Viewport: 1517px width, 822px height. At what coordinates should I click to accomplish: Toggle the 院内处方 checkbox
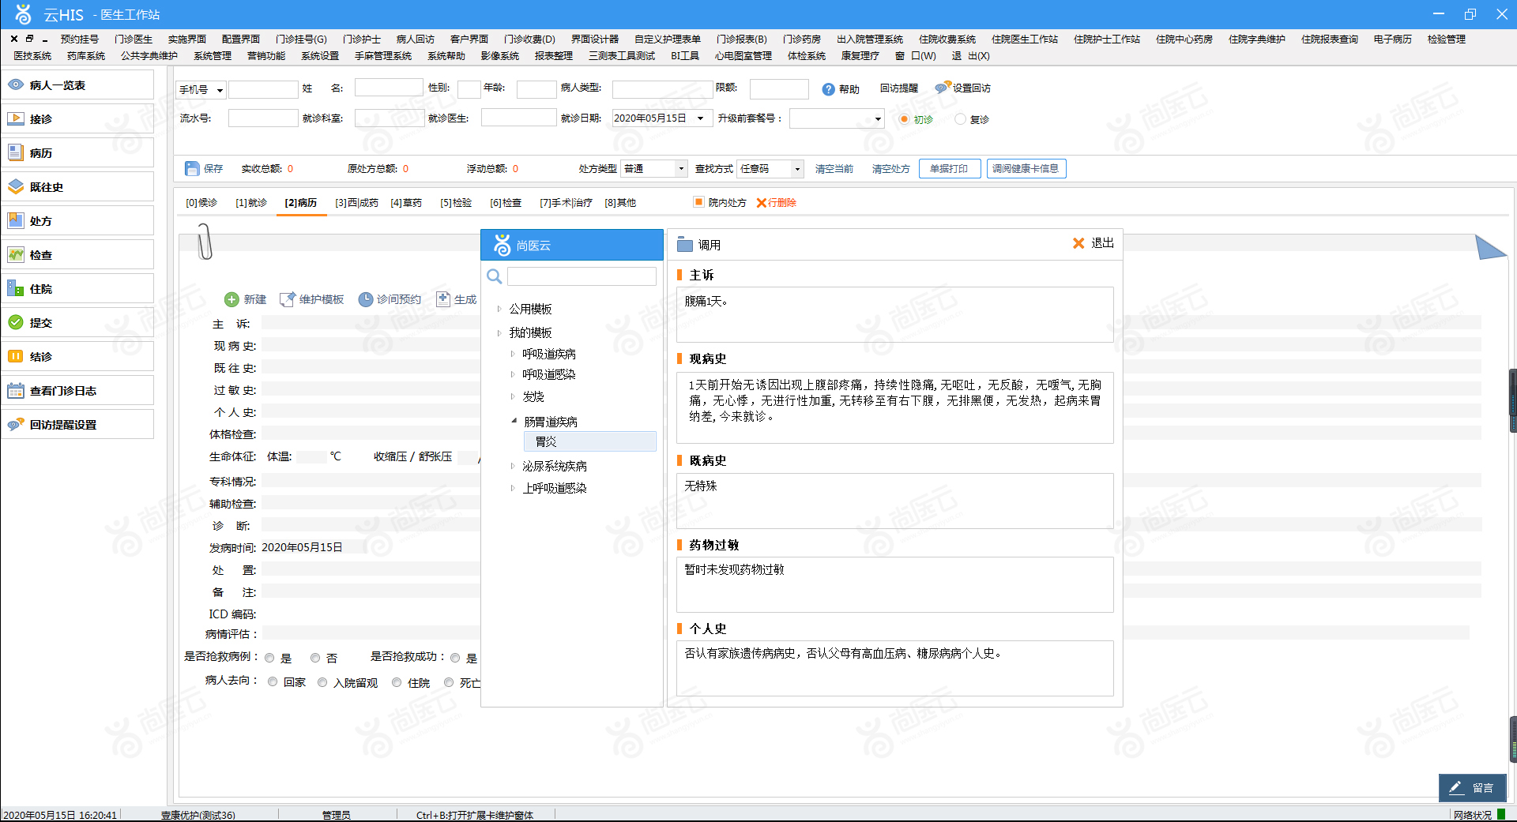(698, 202)
